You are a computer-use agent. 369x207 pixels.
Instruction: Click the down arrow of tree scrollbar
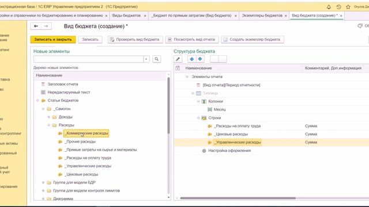pos(168,198)
